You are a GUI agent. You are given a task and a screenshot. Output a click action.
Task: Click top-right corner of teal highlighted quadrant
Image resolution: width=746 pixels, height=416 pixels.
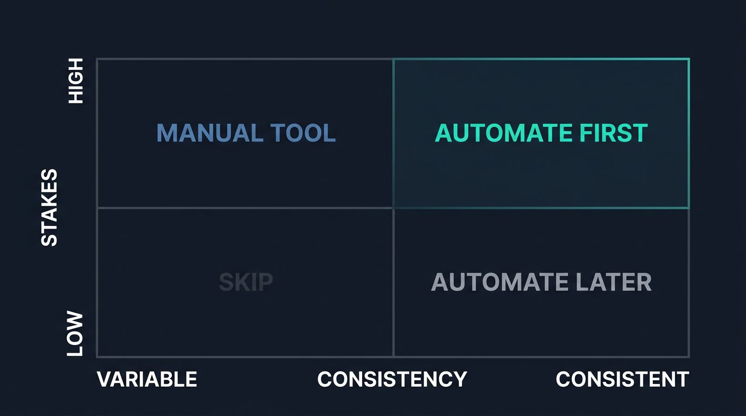tap(689, 59)
